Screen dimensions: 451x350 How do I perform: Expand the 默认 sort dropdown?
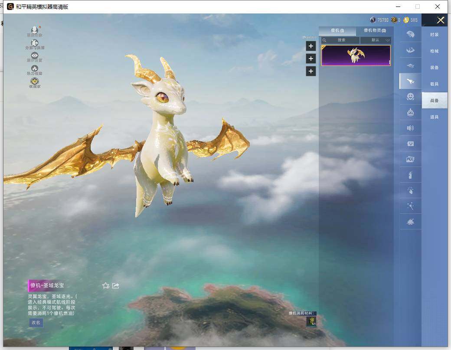[x=376, y=40]
